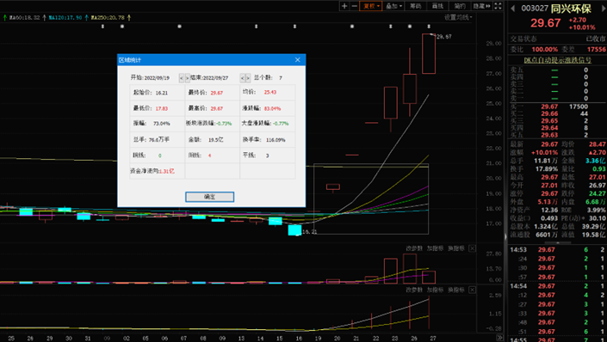Viewport: 607px width, 342px height.
Task: Open the 叠加 dropdown
Action: click(393, 6)
